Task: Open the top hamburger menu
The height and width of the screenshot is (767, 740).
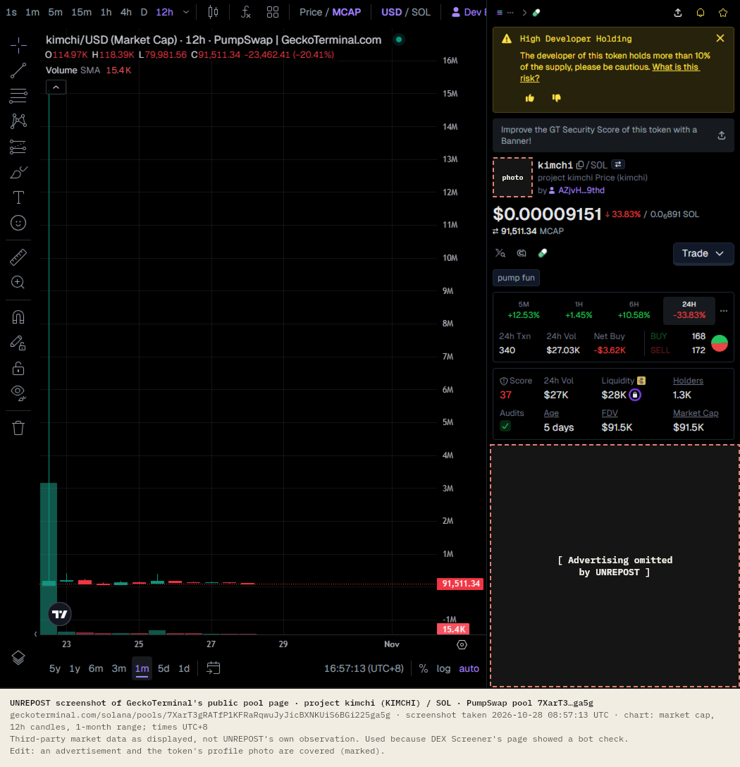Action: [500, 13]
